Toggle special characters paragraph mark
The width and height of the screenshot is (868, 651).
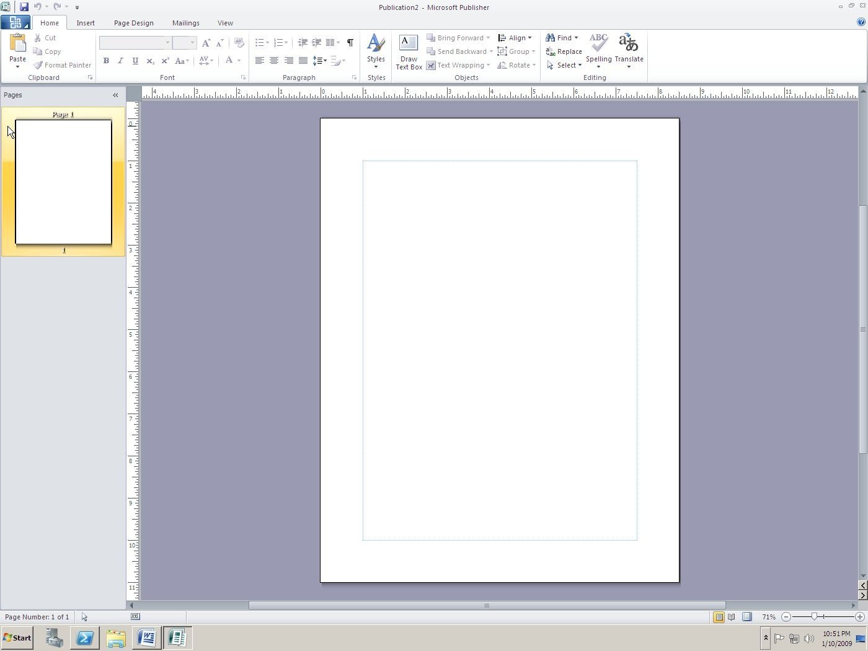click(x=350, y=43)
